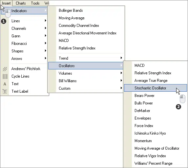Screen dimensions: 188x168
Task: Expand the Volumes submenu arrow
Action: (121, 73)
